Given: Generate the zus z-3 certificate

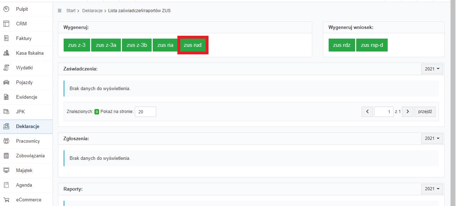Looking at the screenshot, I should tap(77, 45).
